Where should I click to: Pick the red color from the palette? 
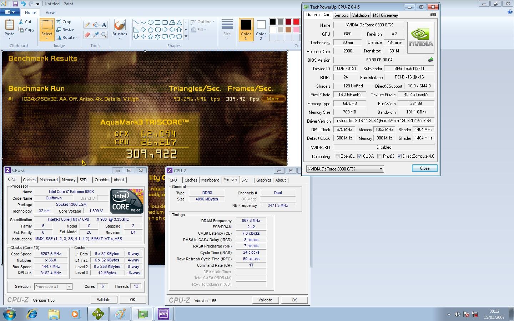coord(296,22)
